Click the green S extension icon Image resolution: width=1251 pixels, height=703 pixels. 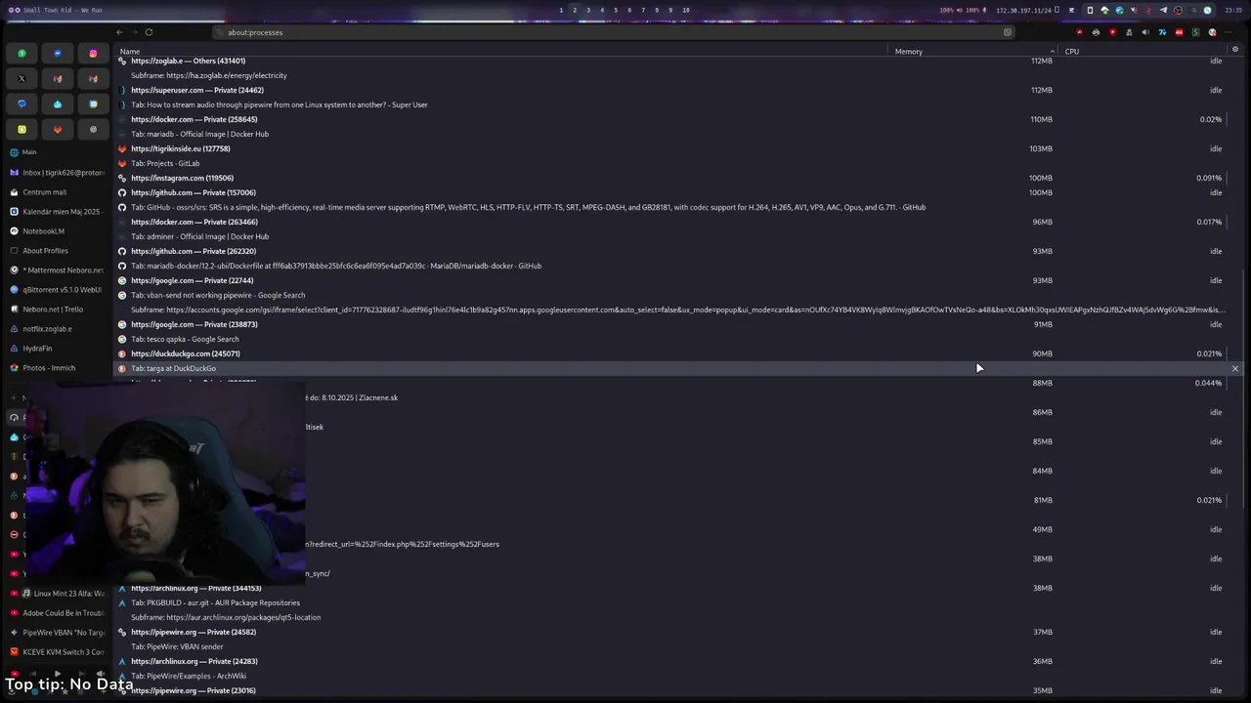1195,32
